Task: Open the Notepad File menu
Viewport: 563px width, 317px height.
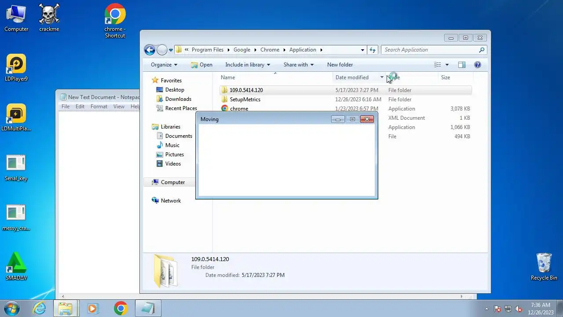Action: [66, 107]
